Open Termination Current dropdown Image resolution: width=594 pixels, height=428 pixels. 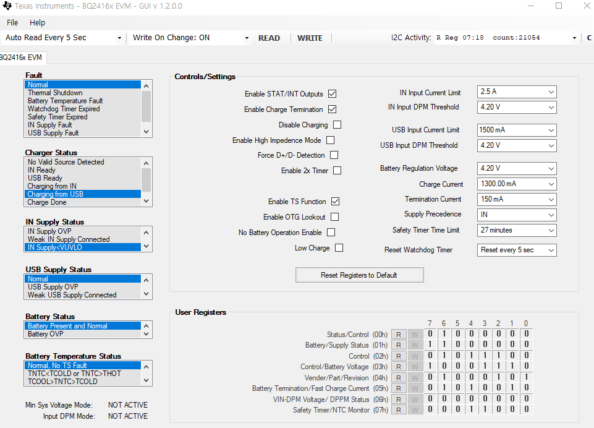[517, 199]
